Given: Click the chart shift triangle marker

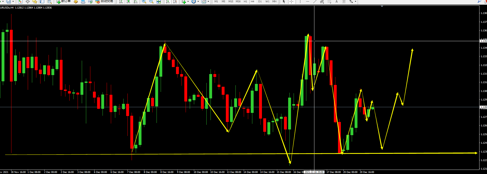Looking at the screenshot, I should coord(382,6).
